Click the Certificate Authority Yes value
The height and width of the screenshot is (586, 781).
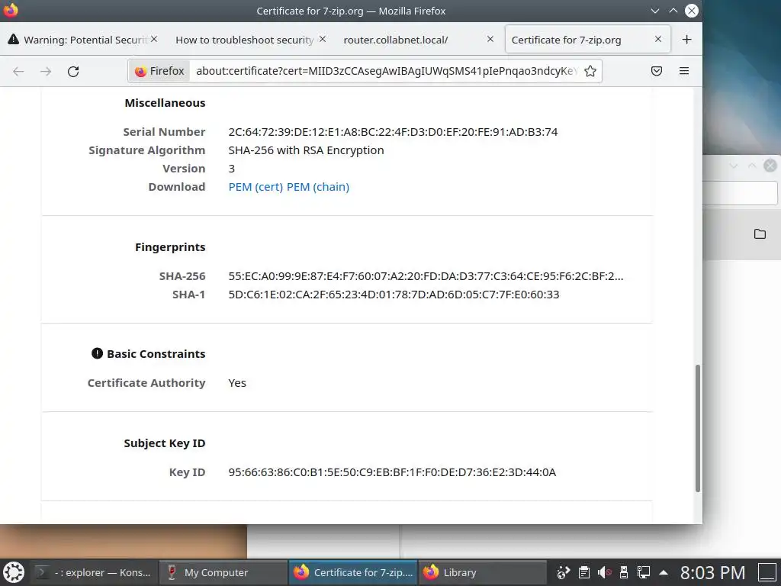click(237, 383)
